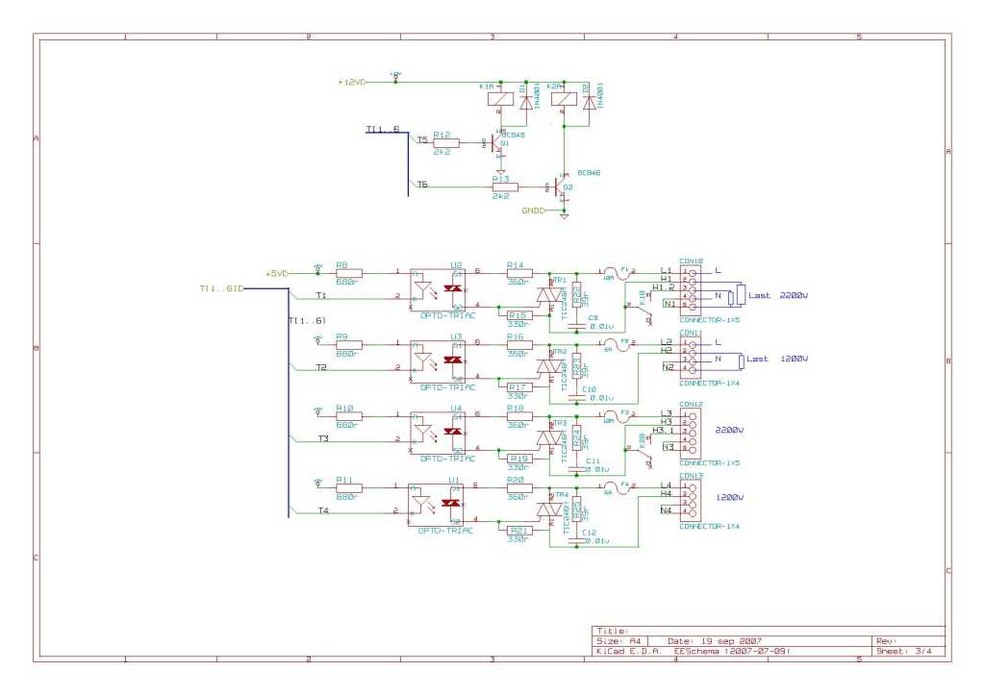Select the F3 fuse symbol
Screen dimensions: 985x696
tap(618, 416)
